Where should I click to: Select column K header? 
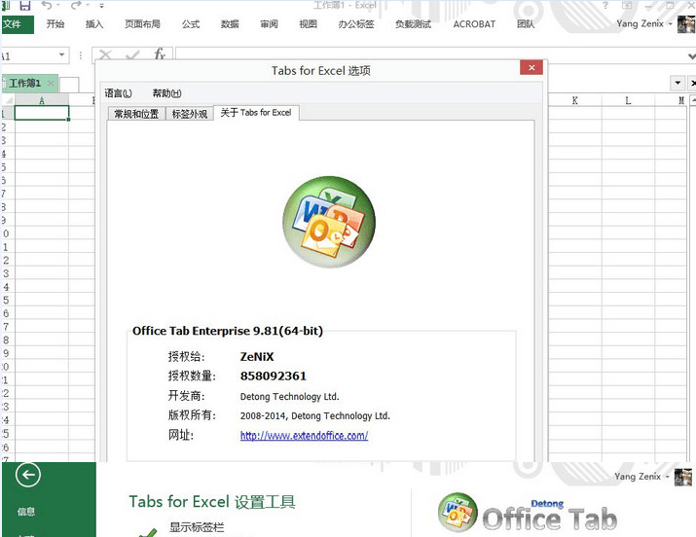[x=575, y=100]
